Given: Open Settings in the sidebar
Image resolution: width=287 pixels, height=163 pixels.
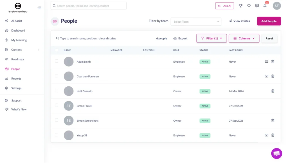Looking at the screenshot, I should coord(16,88).
